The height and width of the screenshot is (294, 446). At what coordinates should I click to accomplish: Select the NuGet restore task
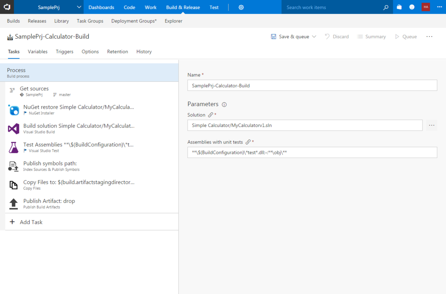(x=91, y=110)
